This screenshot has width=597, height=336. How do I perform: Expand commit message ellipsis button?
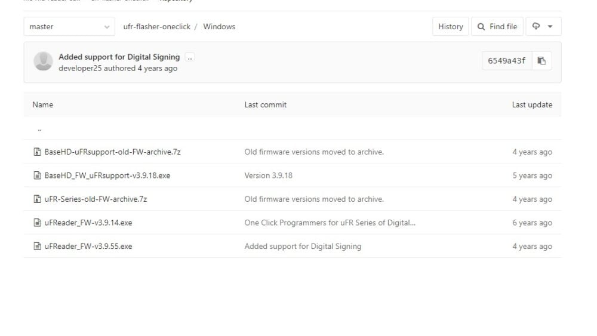click(190, 57)
